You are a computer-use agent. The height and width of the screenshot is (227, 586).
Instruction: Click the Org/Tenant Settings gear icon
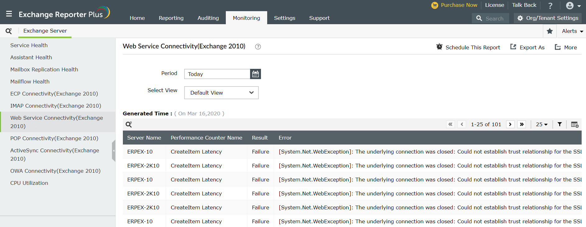tap(520, 18)
